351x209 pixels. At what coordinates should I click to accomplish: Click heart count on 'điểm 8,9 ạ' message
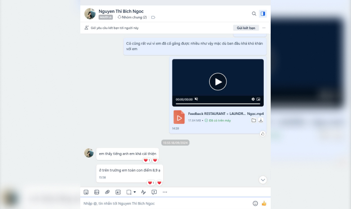(x=151, y=183)
